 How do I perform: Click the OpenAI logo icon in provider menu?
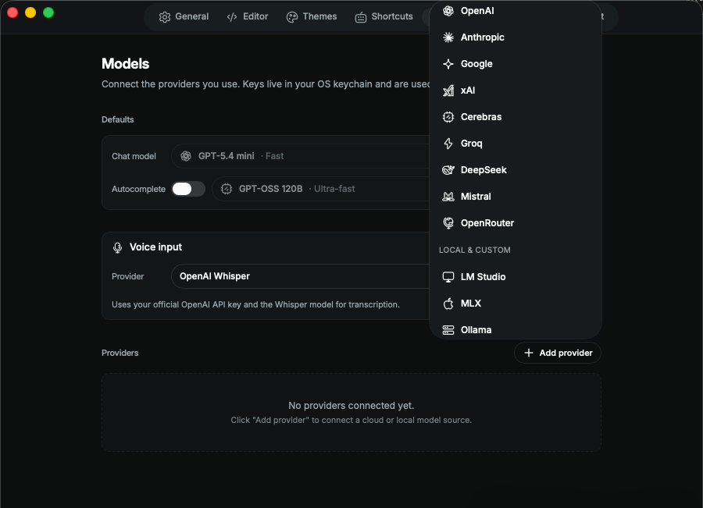[448, 11]
